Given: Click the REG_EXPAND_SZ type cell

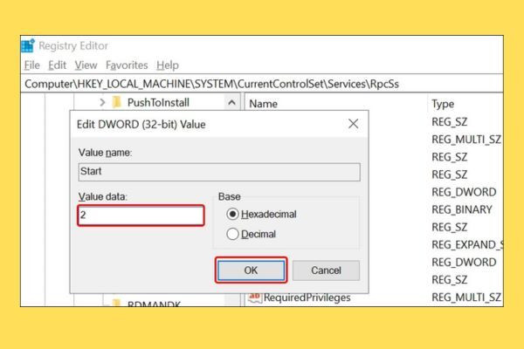Looking at the screenshot, I should 467,244.
